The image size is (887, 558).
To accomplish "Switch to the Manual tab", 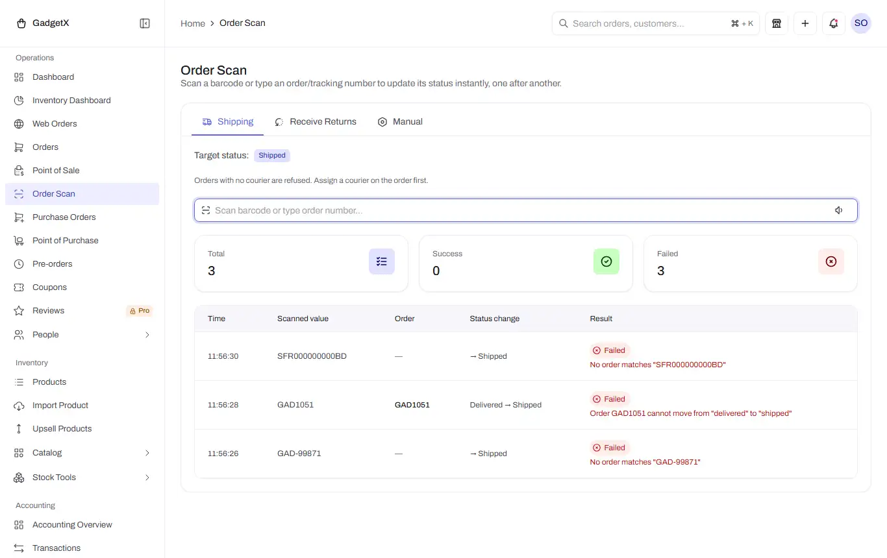I will 400,122.
